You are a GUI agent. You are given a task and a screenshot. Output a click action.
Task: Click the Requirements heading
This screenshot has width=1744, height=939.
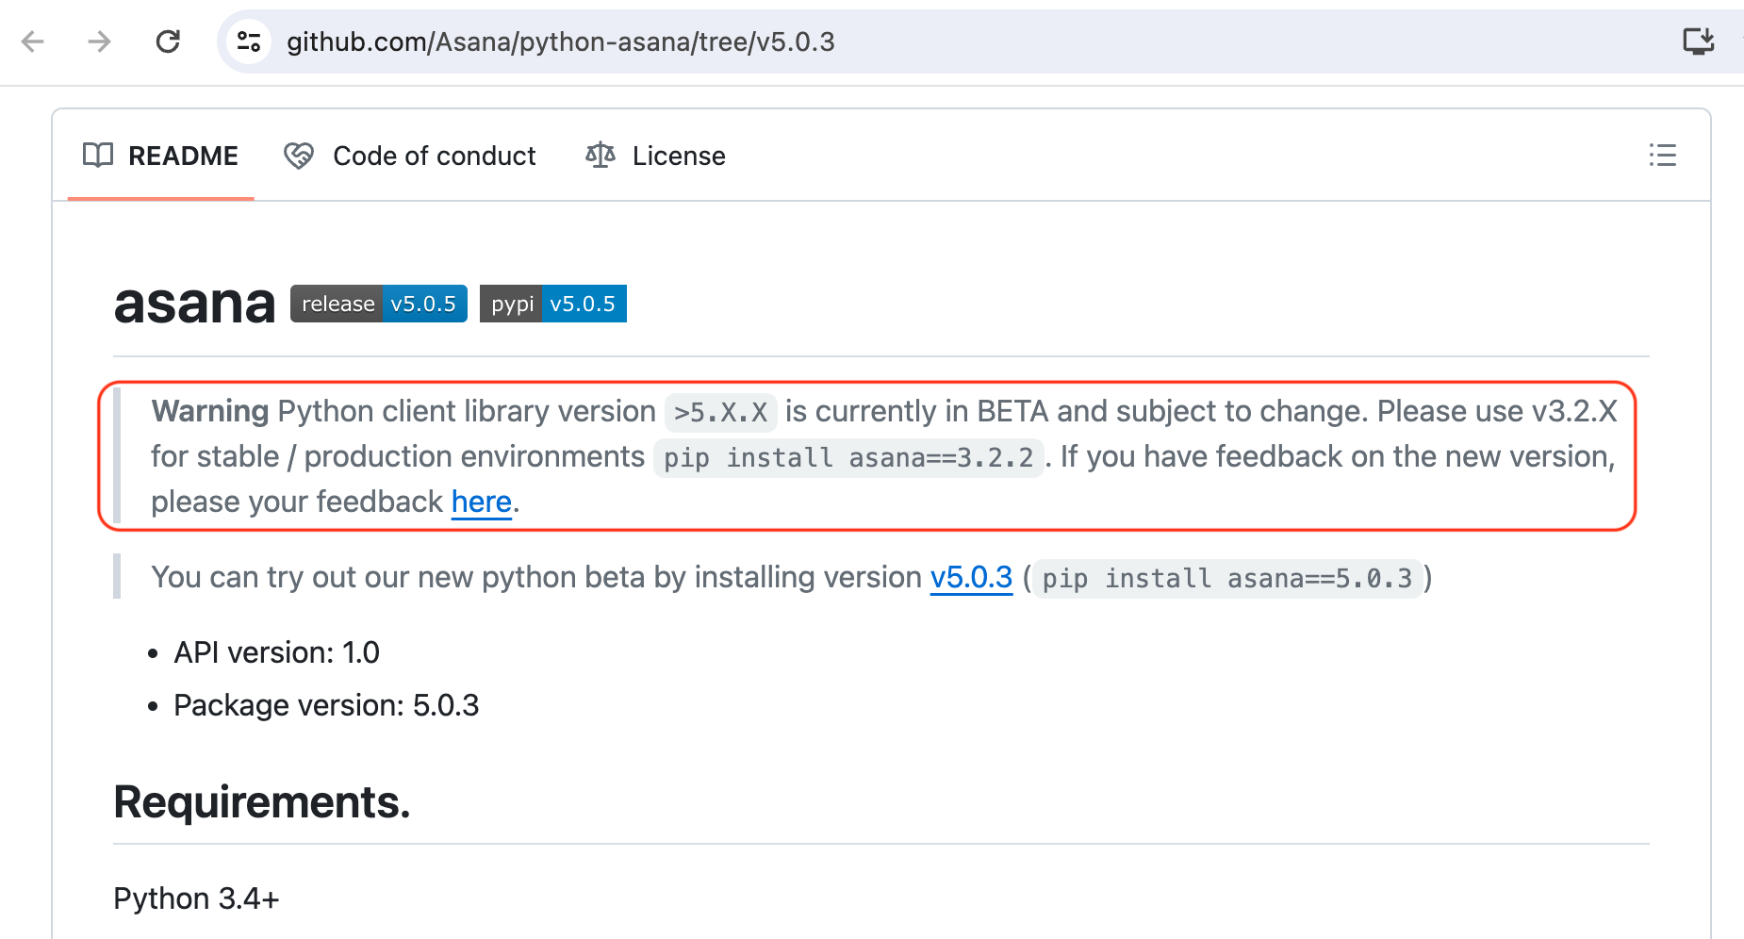coord(262,802)
